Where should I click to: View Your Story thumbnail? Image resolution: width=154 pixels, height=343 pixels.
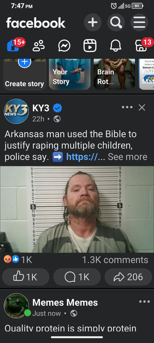click(x=70, y=74)
